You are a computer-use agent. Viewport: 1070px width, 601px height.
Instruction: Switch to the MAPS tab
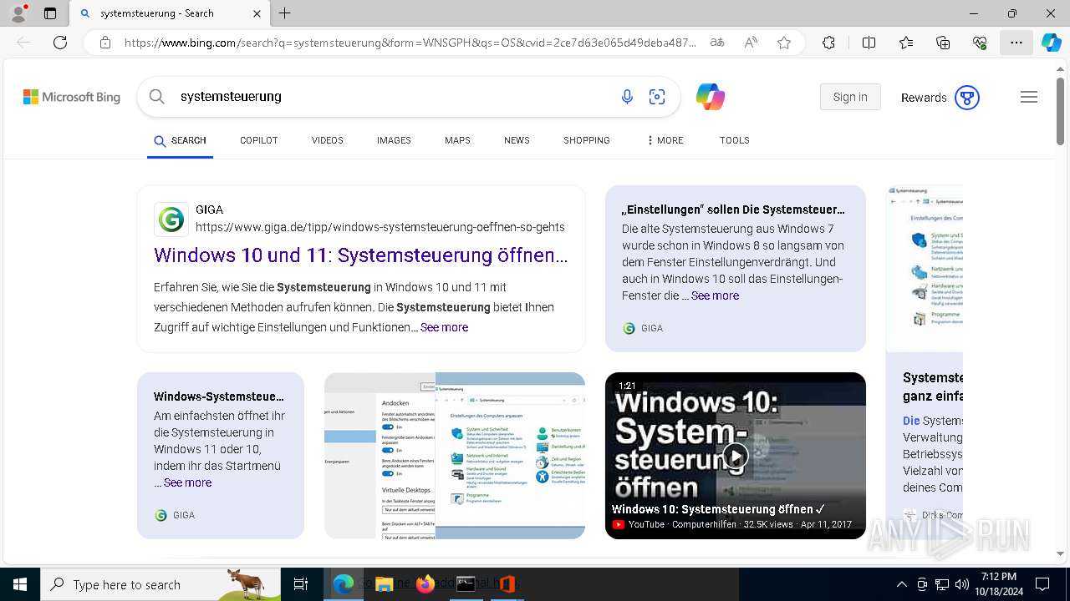coord(457,140)
